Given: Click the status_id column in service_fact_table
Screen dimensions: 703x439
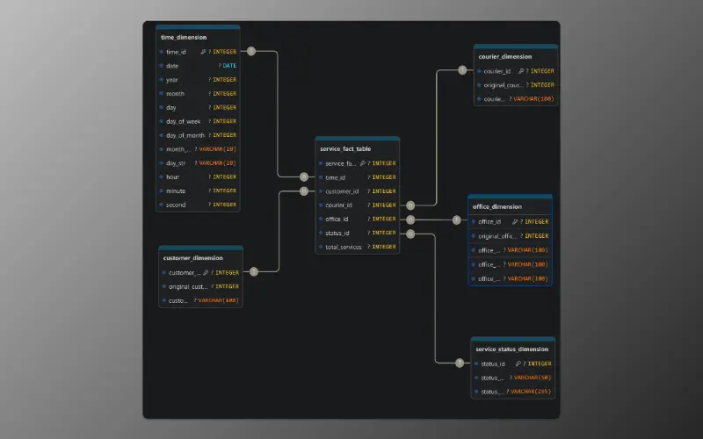Looking at the screenshot, I should coord(358,233).
